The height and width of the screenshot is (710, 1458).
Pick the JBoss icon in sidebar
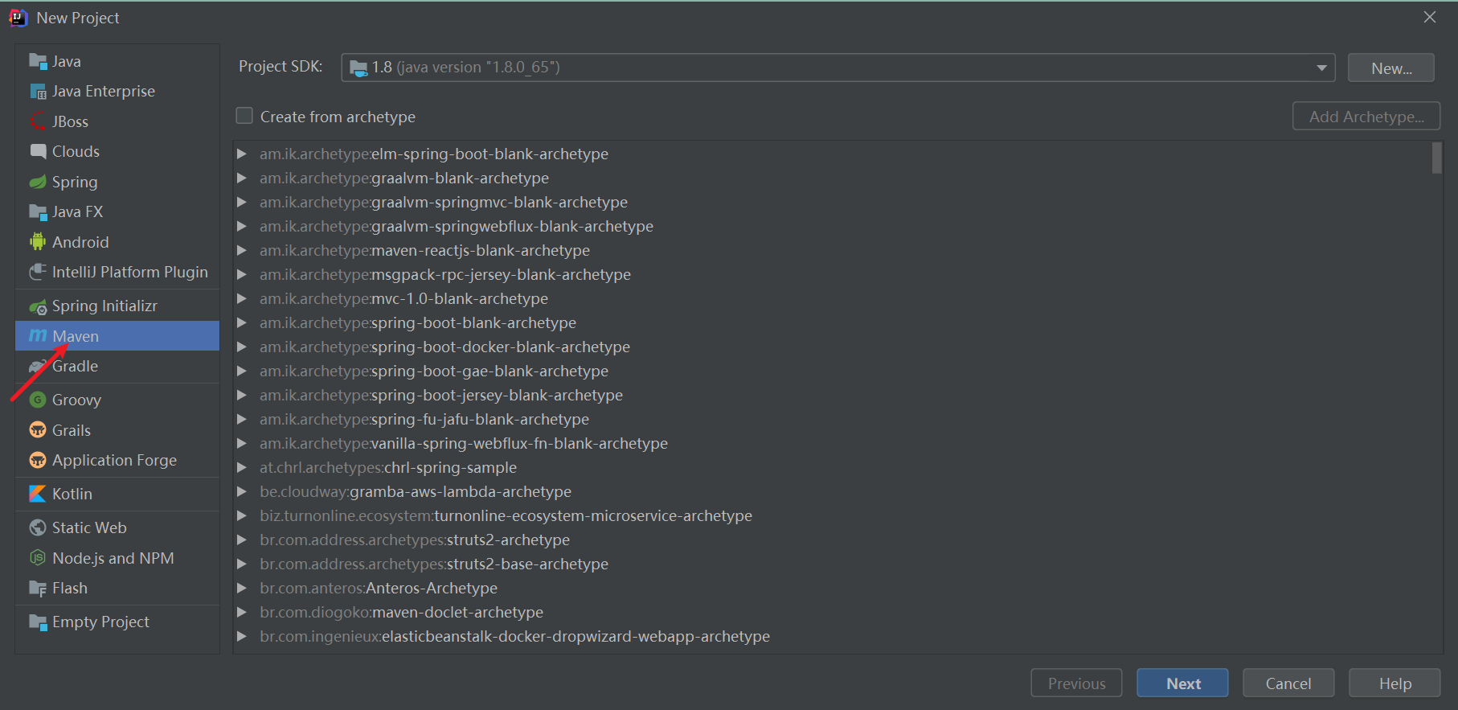38,121
